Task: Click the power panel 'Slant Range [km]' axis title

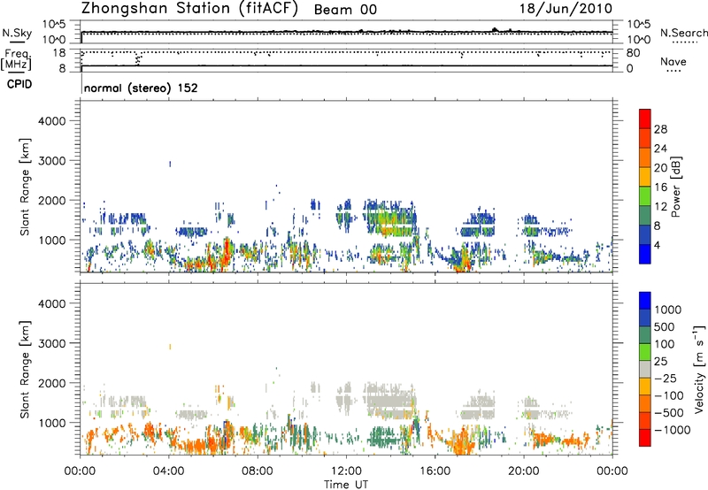Action: [x=25, y=187]
